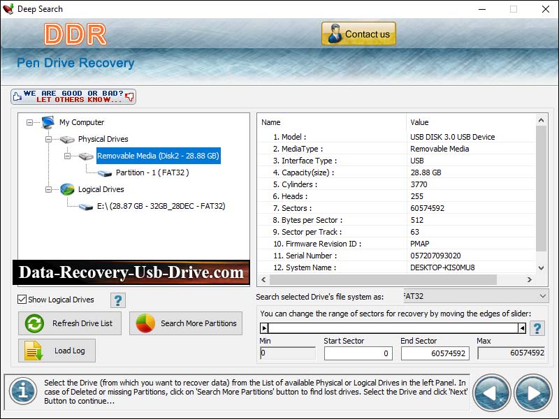Viewport: 559px width, 419px height.
Task: Click the Load Log document icon
Action: (x=33, y=351)
